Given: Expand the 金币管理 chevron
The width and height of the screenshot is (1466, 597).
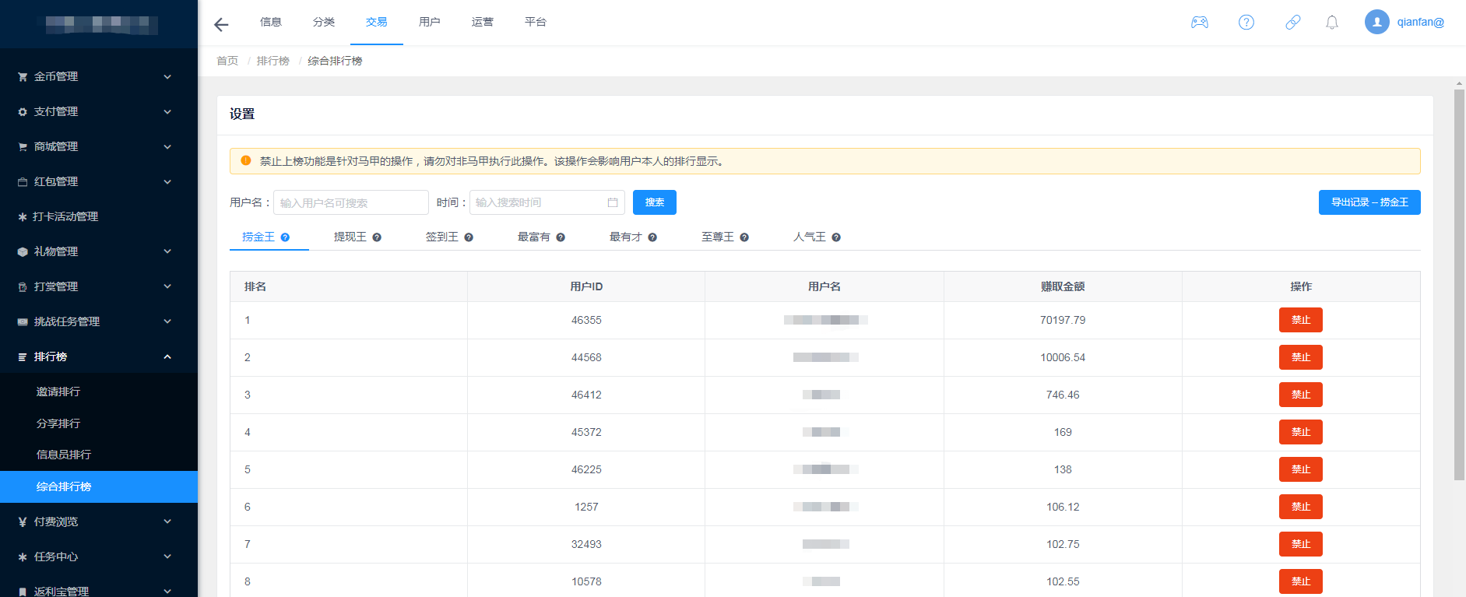Looking at the screenshot, I should 167,77.
